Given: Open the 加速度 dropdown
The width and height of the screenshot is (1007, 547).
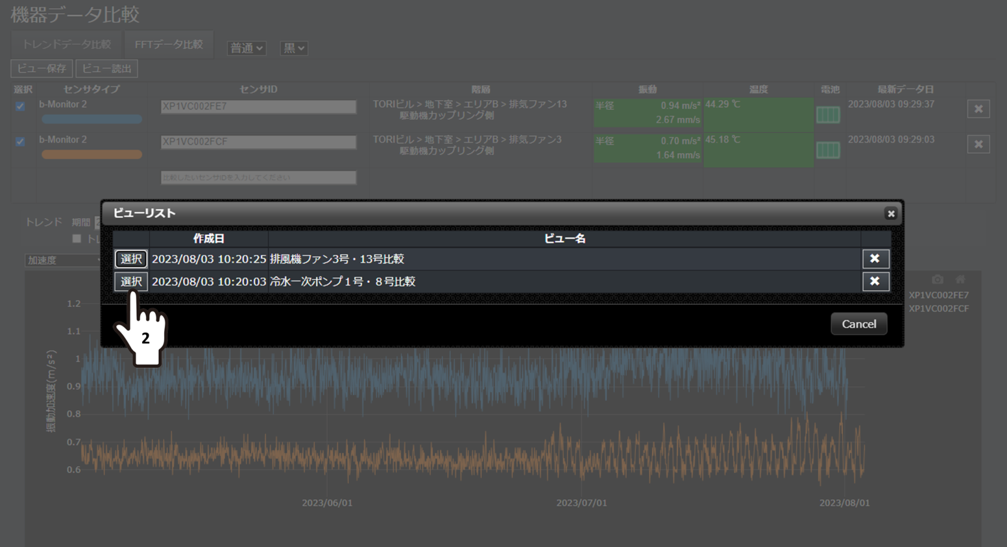Looking at the screenshot, I should tap(63, 260).
